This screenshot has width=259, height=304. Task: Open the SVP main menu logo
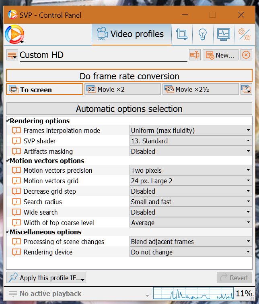click(x=14, y=35)
